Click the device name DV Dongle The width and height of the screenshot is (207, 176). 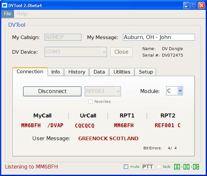172,49
